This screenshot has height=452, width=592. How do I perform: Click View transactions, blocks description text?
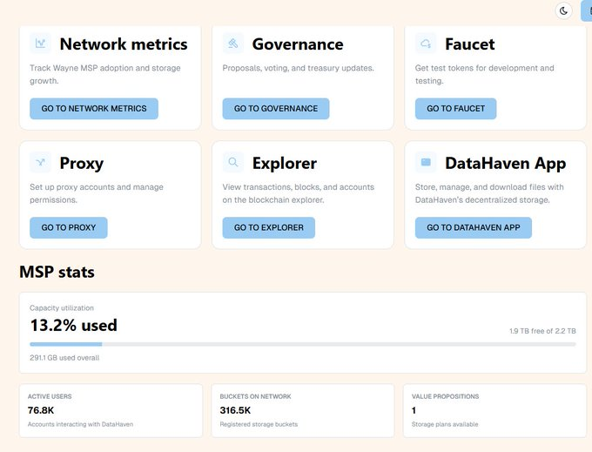(x=299, y=193)
